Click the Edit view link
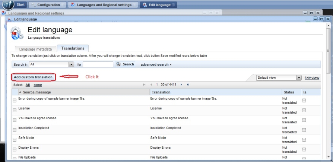 pos(312,78)
